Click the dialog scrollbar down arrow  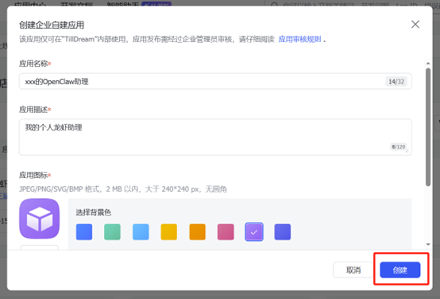[x=428, y=244]
